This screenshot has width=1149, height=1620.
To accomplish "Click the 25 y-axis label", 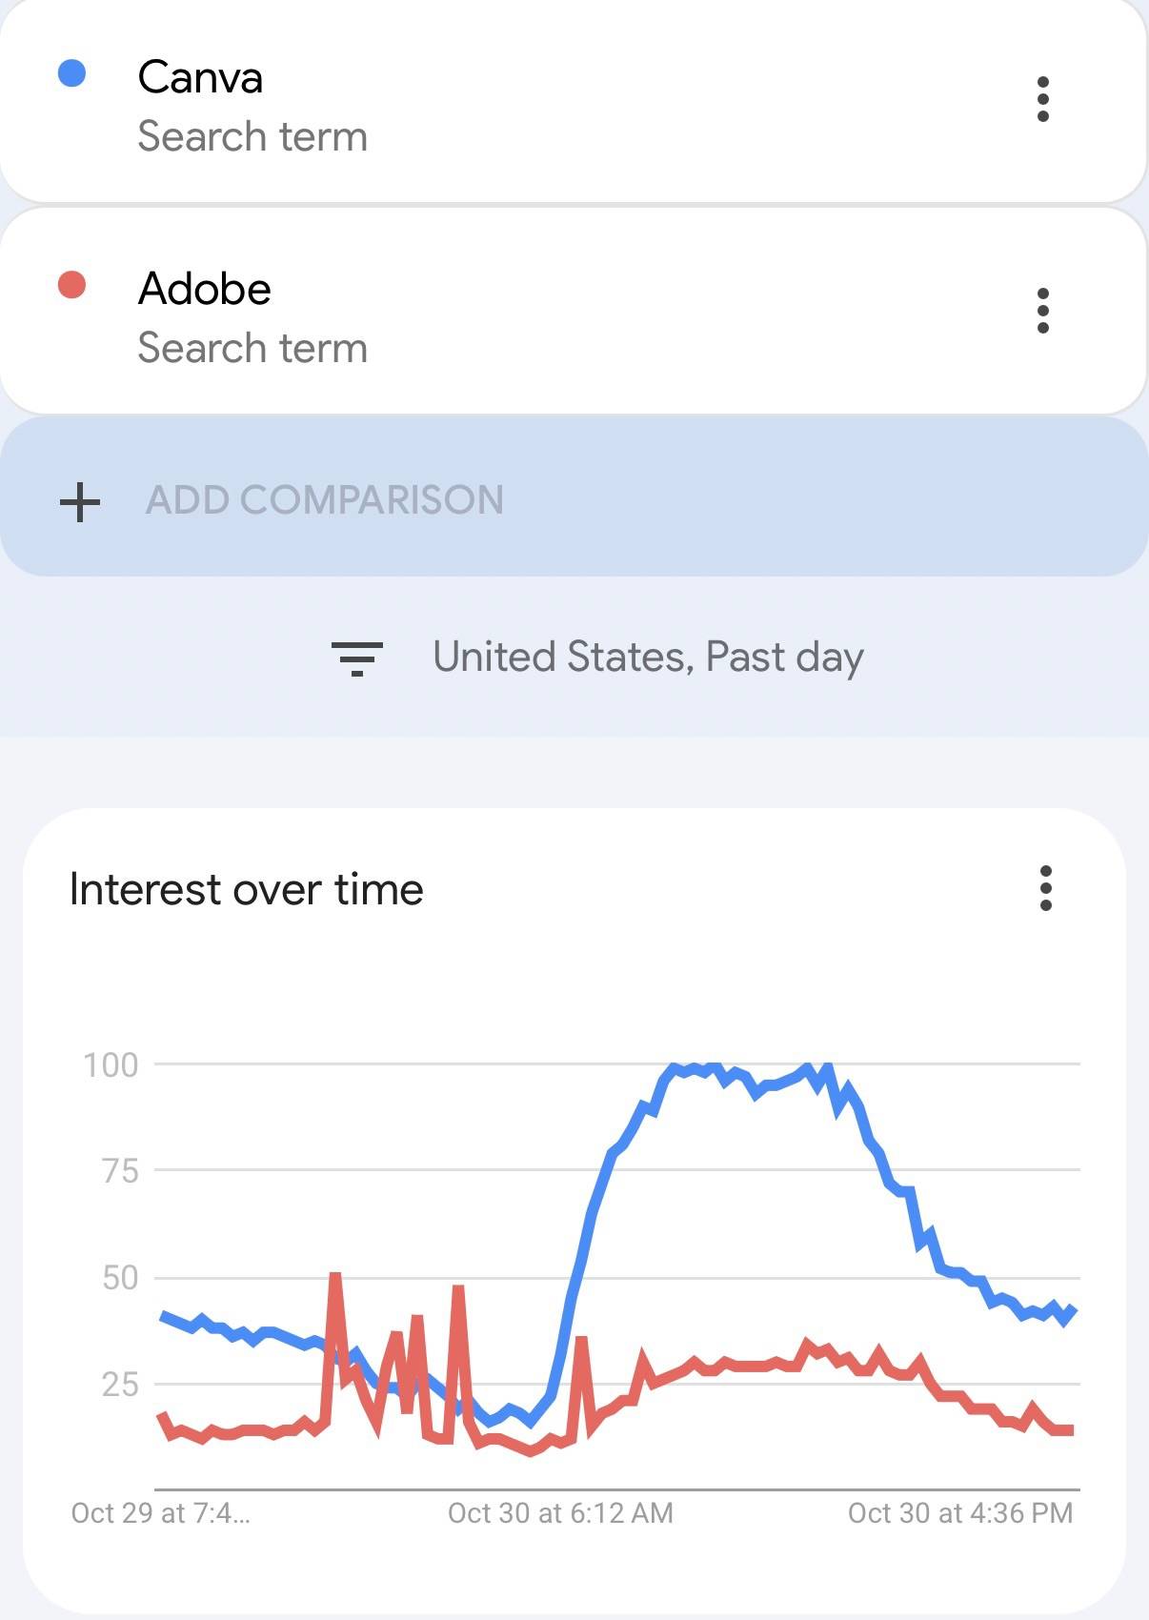I will click(x=120, y=1384).
